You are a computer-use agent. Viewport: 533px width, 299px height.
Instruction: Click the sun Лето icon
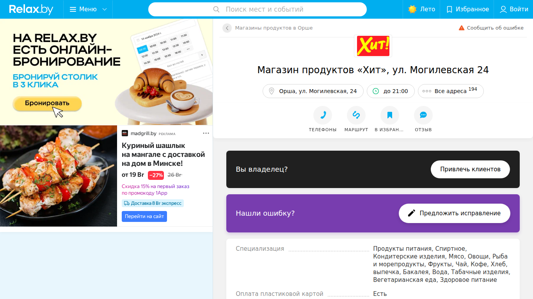412,9
